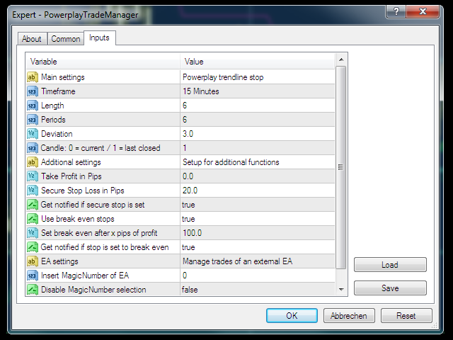Click the integer icon beside Candle row
The image size is (453, 340).
tap(33, 148)
